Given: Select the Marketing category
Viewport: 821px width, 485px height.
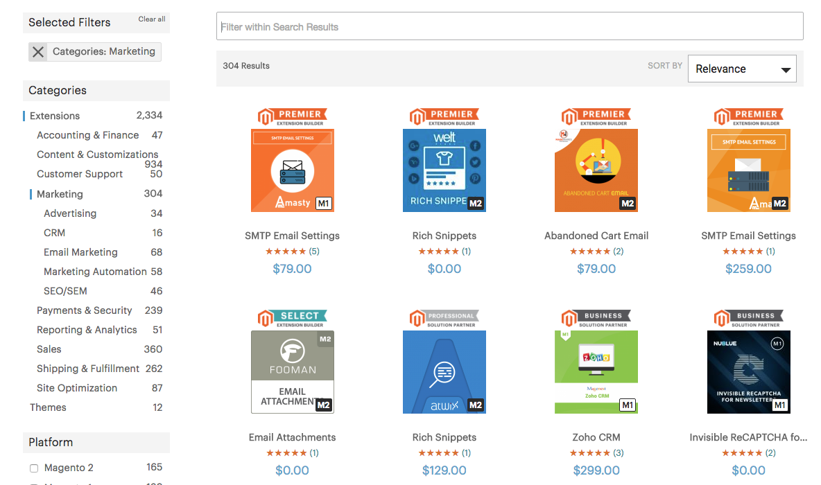Looking at the screenshot, I should point(60,194).
